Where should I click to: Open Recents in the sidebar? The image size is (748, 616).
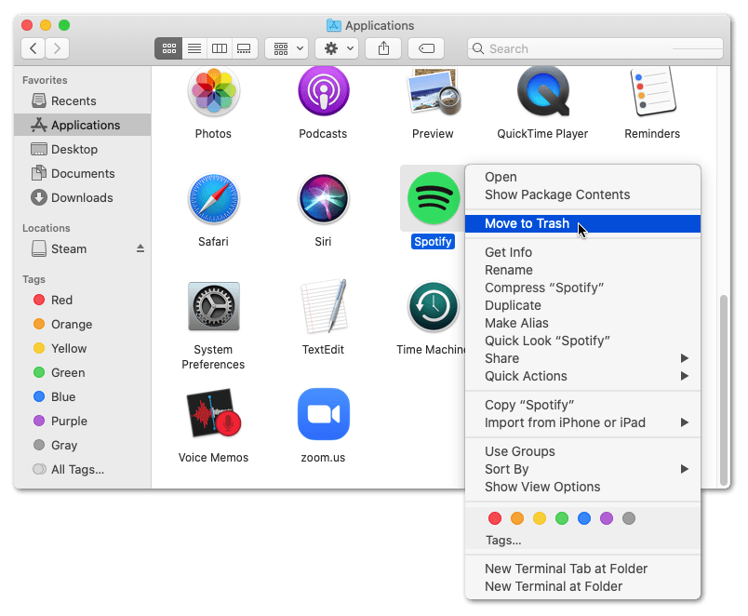[82, 100]
